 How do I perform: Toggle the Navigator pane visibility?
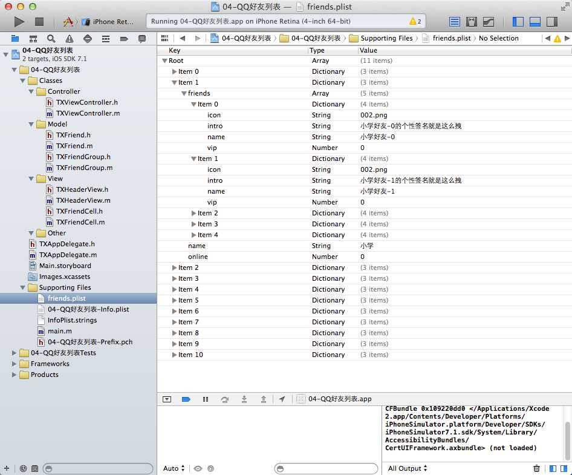pyautogui.click(x=518, y=22)
